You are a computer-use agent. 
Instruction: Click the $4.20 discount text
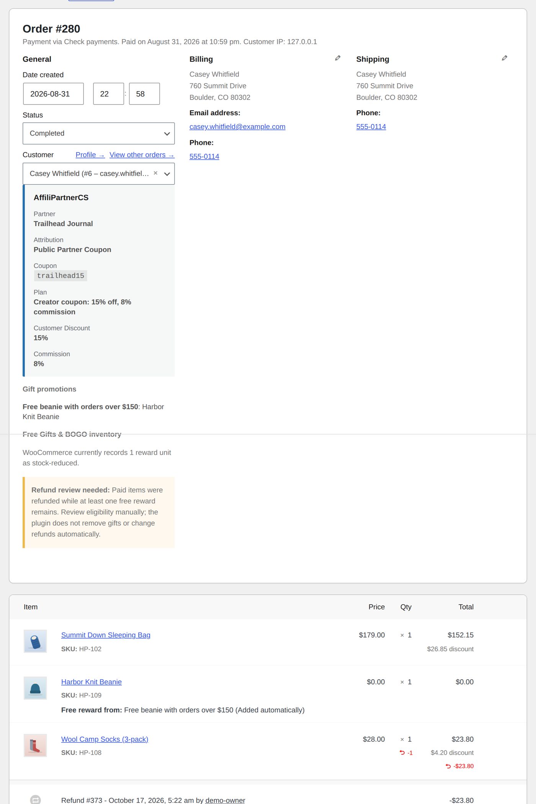point(452,753)
